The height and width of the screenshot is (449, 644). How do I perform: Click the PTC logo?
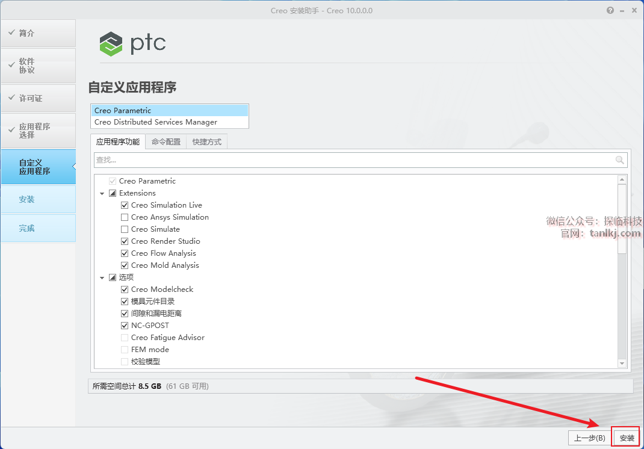132,43
